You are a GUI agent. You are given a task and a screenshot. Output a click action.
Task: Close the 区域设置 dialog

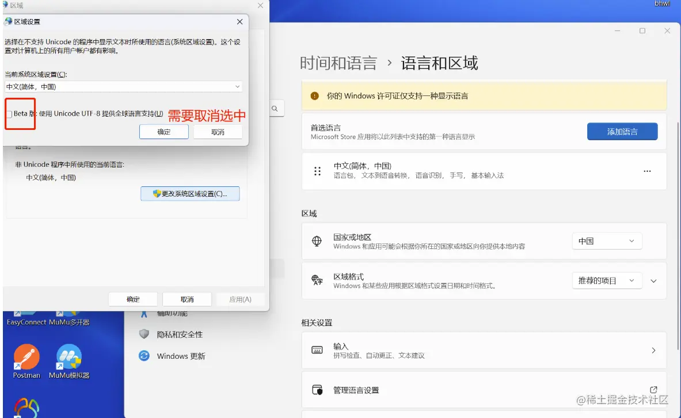tap(239, 22)
